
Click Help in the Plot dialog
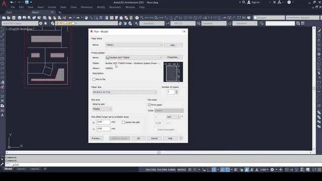[x=170, y=138]
